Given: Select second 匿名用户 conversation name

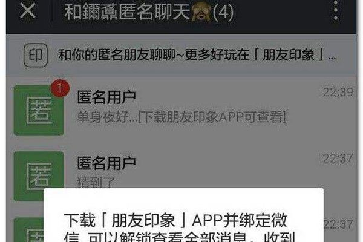Looking at the screenshot, I should [x=106, y=163].
